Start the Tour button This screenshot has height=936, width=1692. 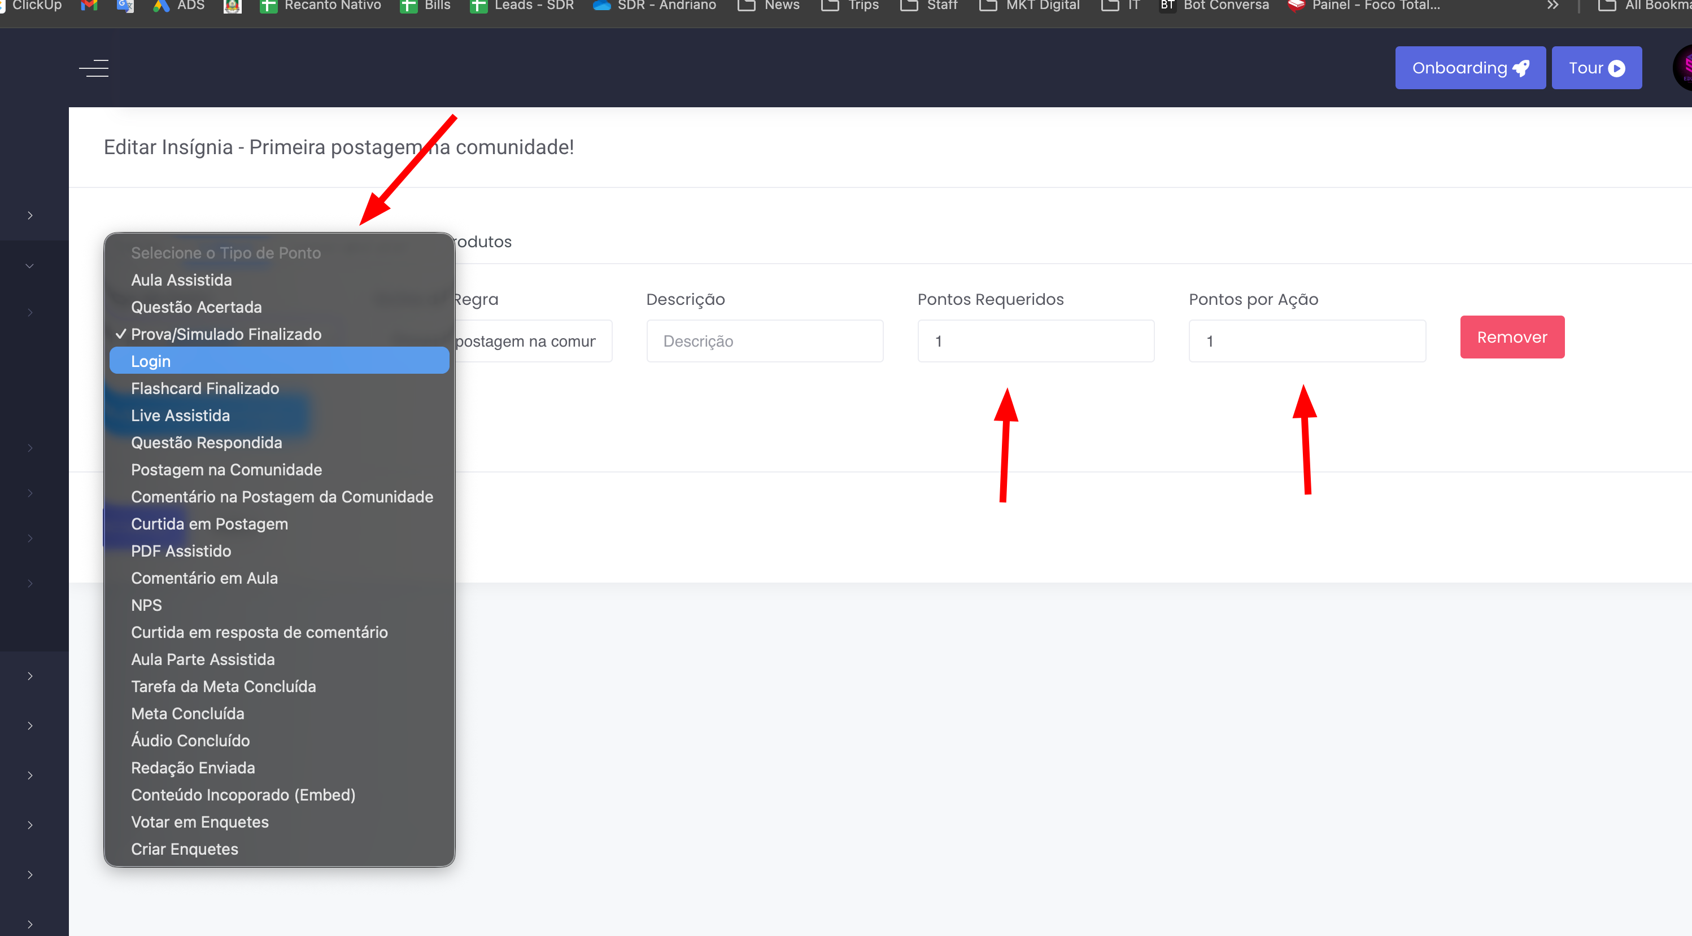click(x=1596, y=68)
